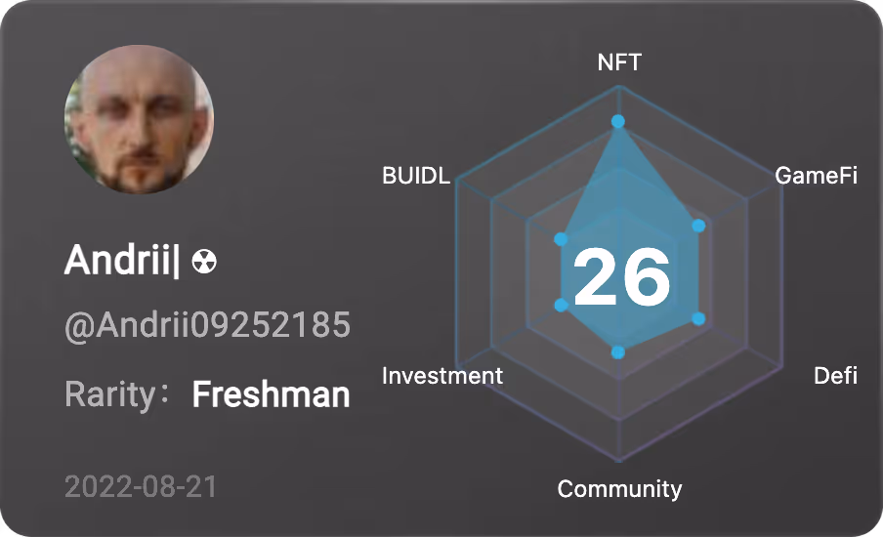Viewport: 883px width, 537px height.
Task: Select the GameFi axis label
Action: tap(816, 177)
